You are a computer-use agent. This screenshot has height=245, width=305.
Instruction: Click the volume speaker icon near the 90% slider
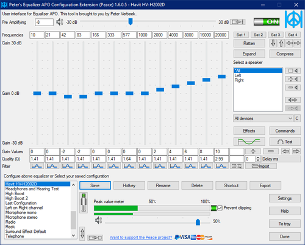(x=99, y=220)
